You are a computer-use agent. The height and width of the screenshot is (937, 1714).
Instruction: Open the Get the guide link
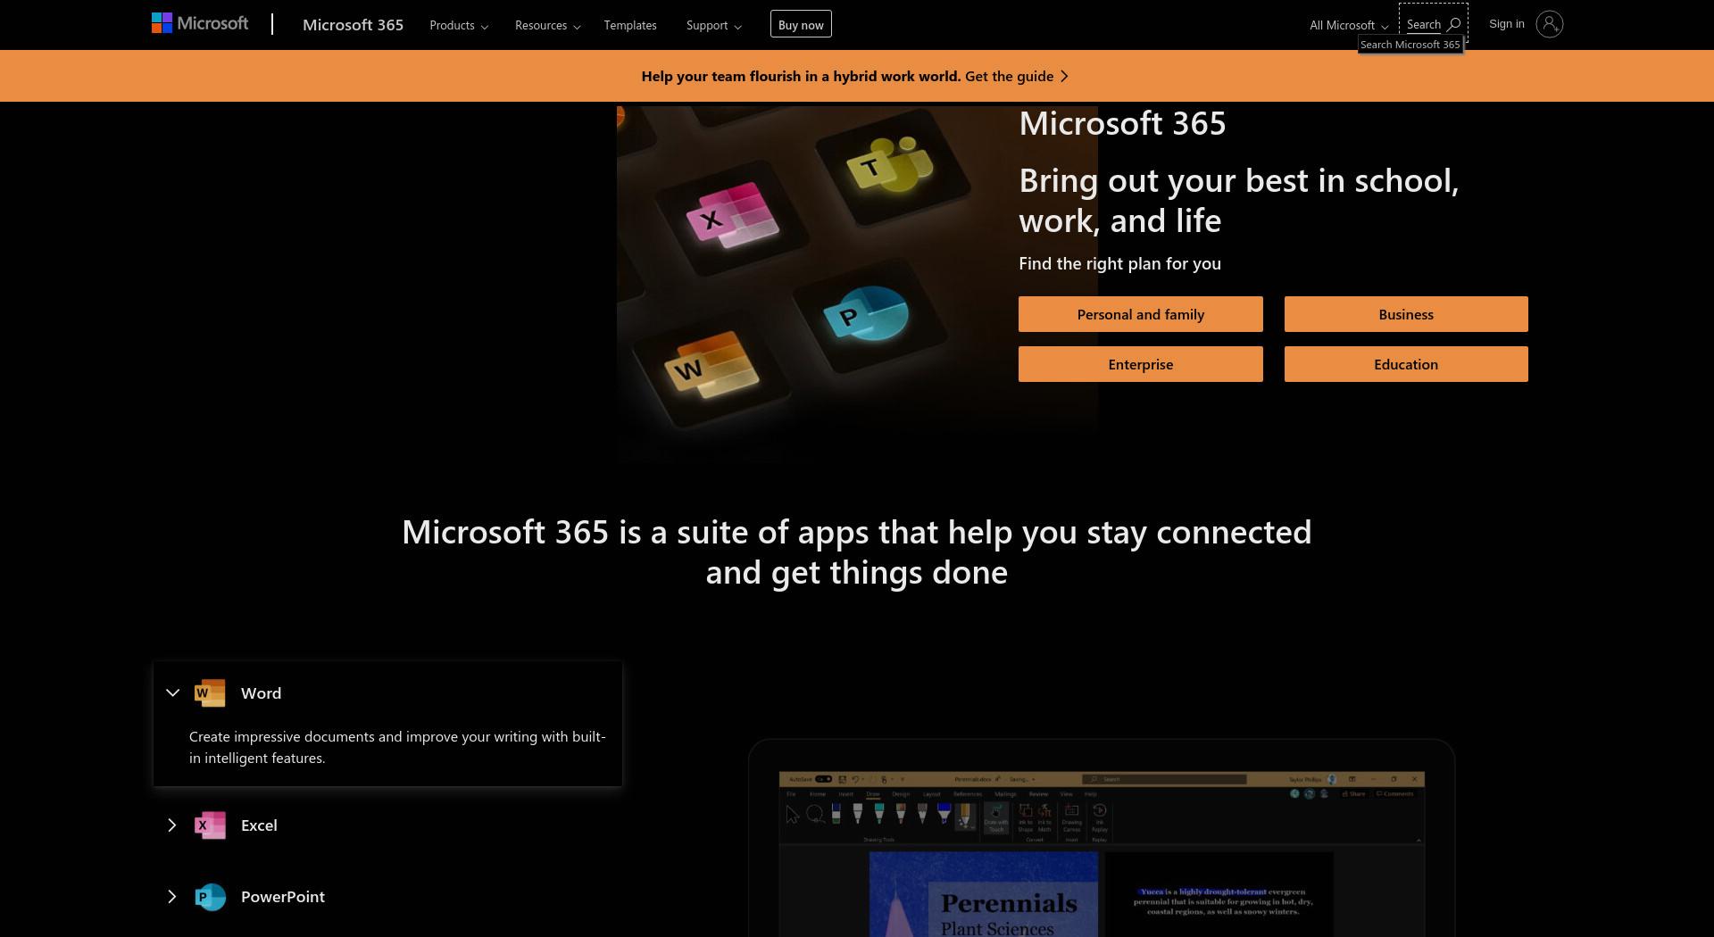(x=1009, y=77)
